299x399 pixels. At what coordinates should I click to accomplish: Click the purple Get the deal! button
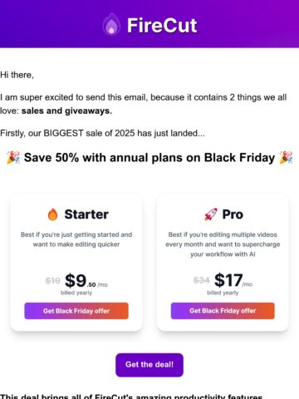pos(149,365)
